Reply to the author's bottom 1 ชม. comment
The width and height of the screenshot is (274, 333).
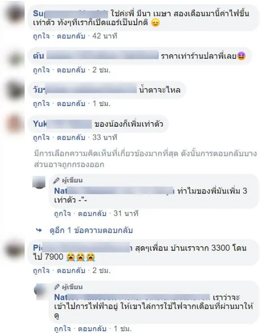[x=92, y=329]
